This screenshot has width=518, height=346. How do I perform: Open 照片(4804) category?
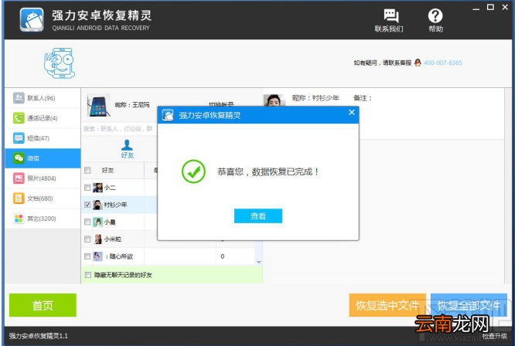tap(43, 178)
